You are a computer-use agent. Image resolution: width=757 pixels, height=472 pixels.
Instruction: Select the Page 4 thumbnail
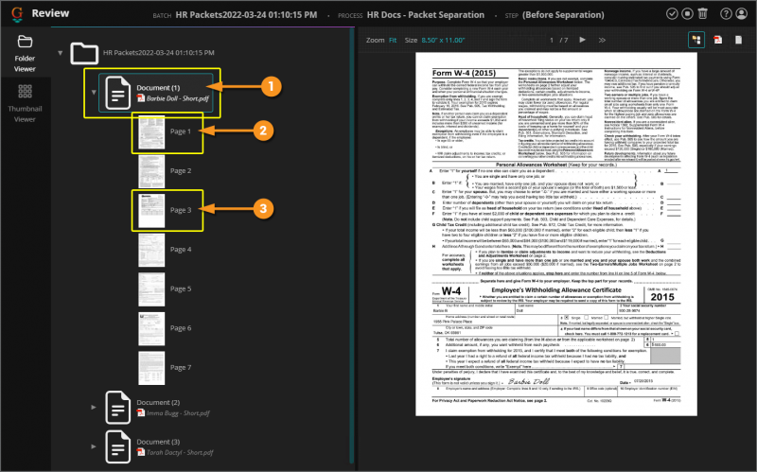click(x=151, y=250)
